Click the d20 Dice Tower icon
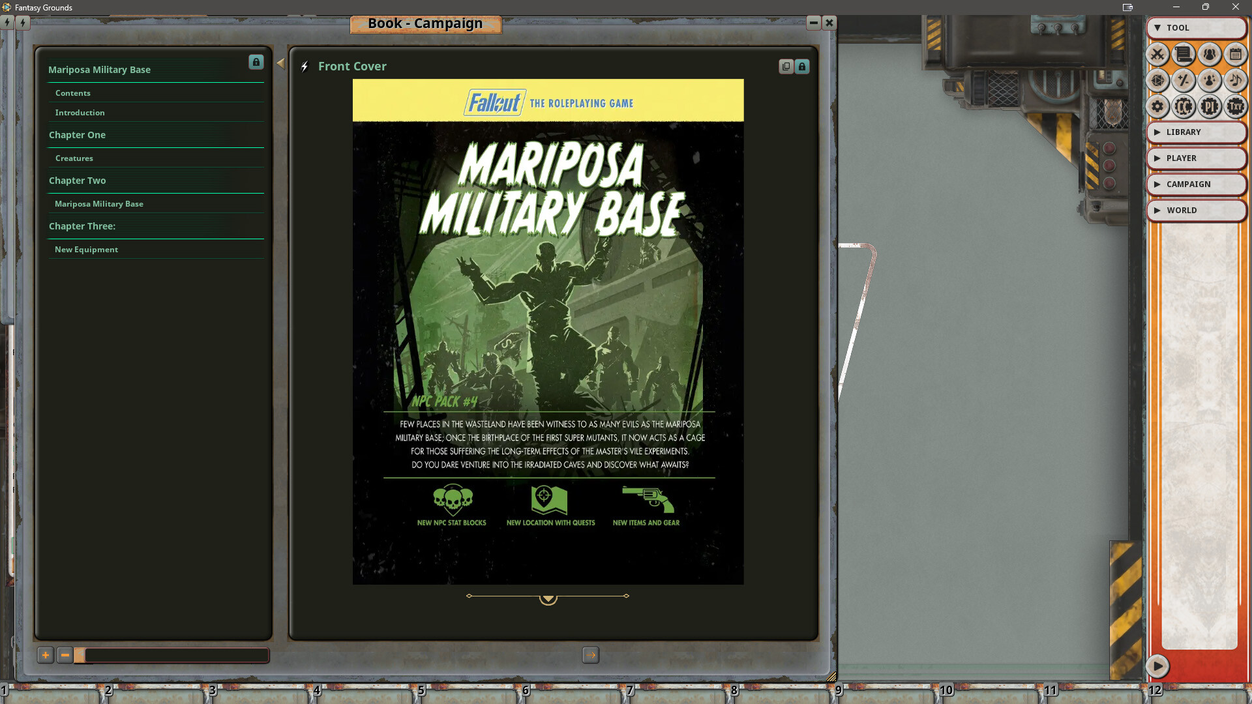Screen dimensions: 1252x704 1157,81
